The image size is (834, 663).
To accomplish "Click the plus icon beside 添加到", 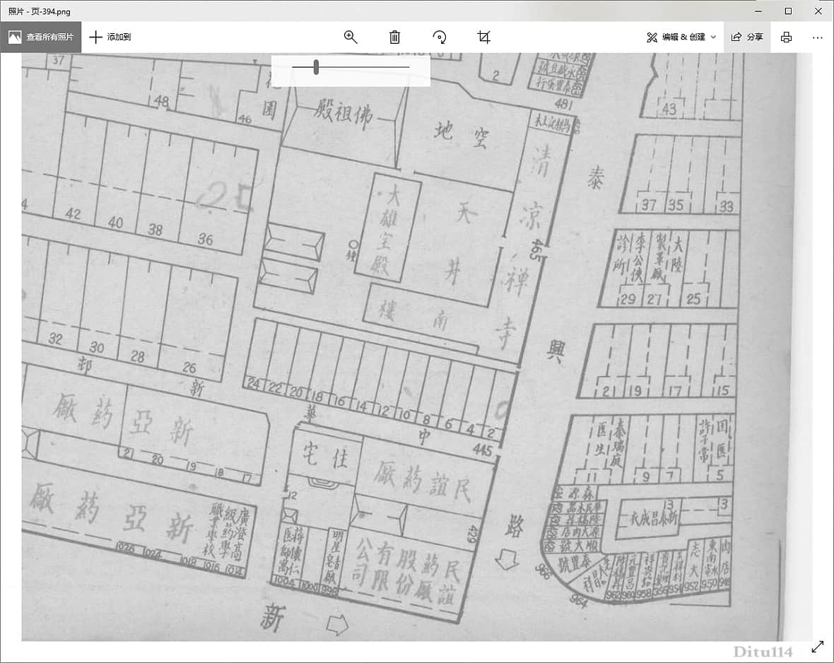I will [96, 37].
